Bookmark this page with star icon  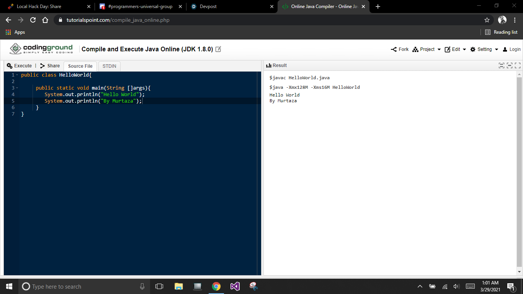tap(487, 20)
